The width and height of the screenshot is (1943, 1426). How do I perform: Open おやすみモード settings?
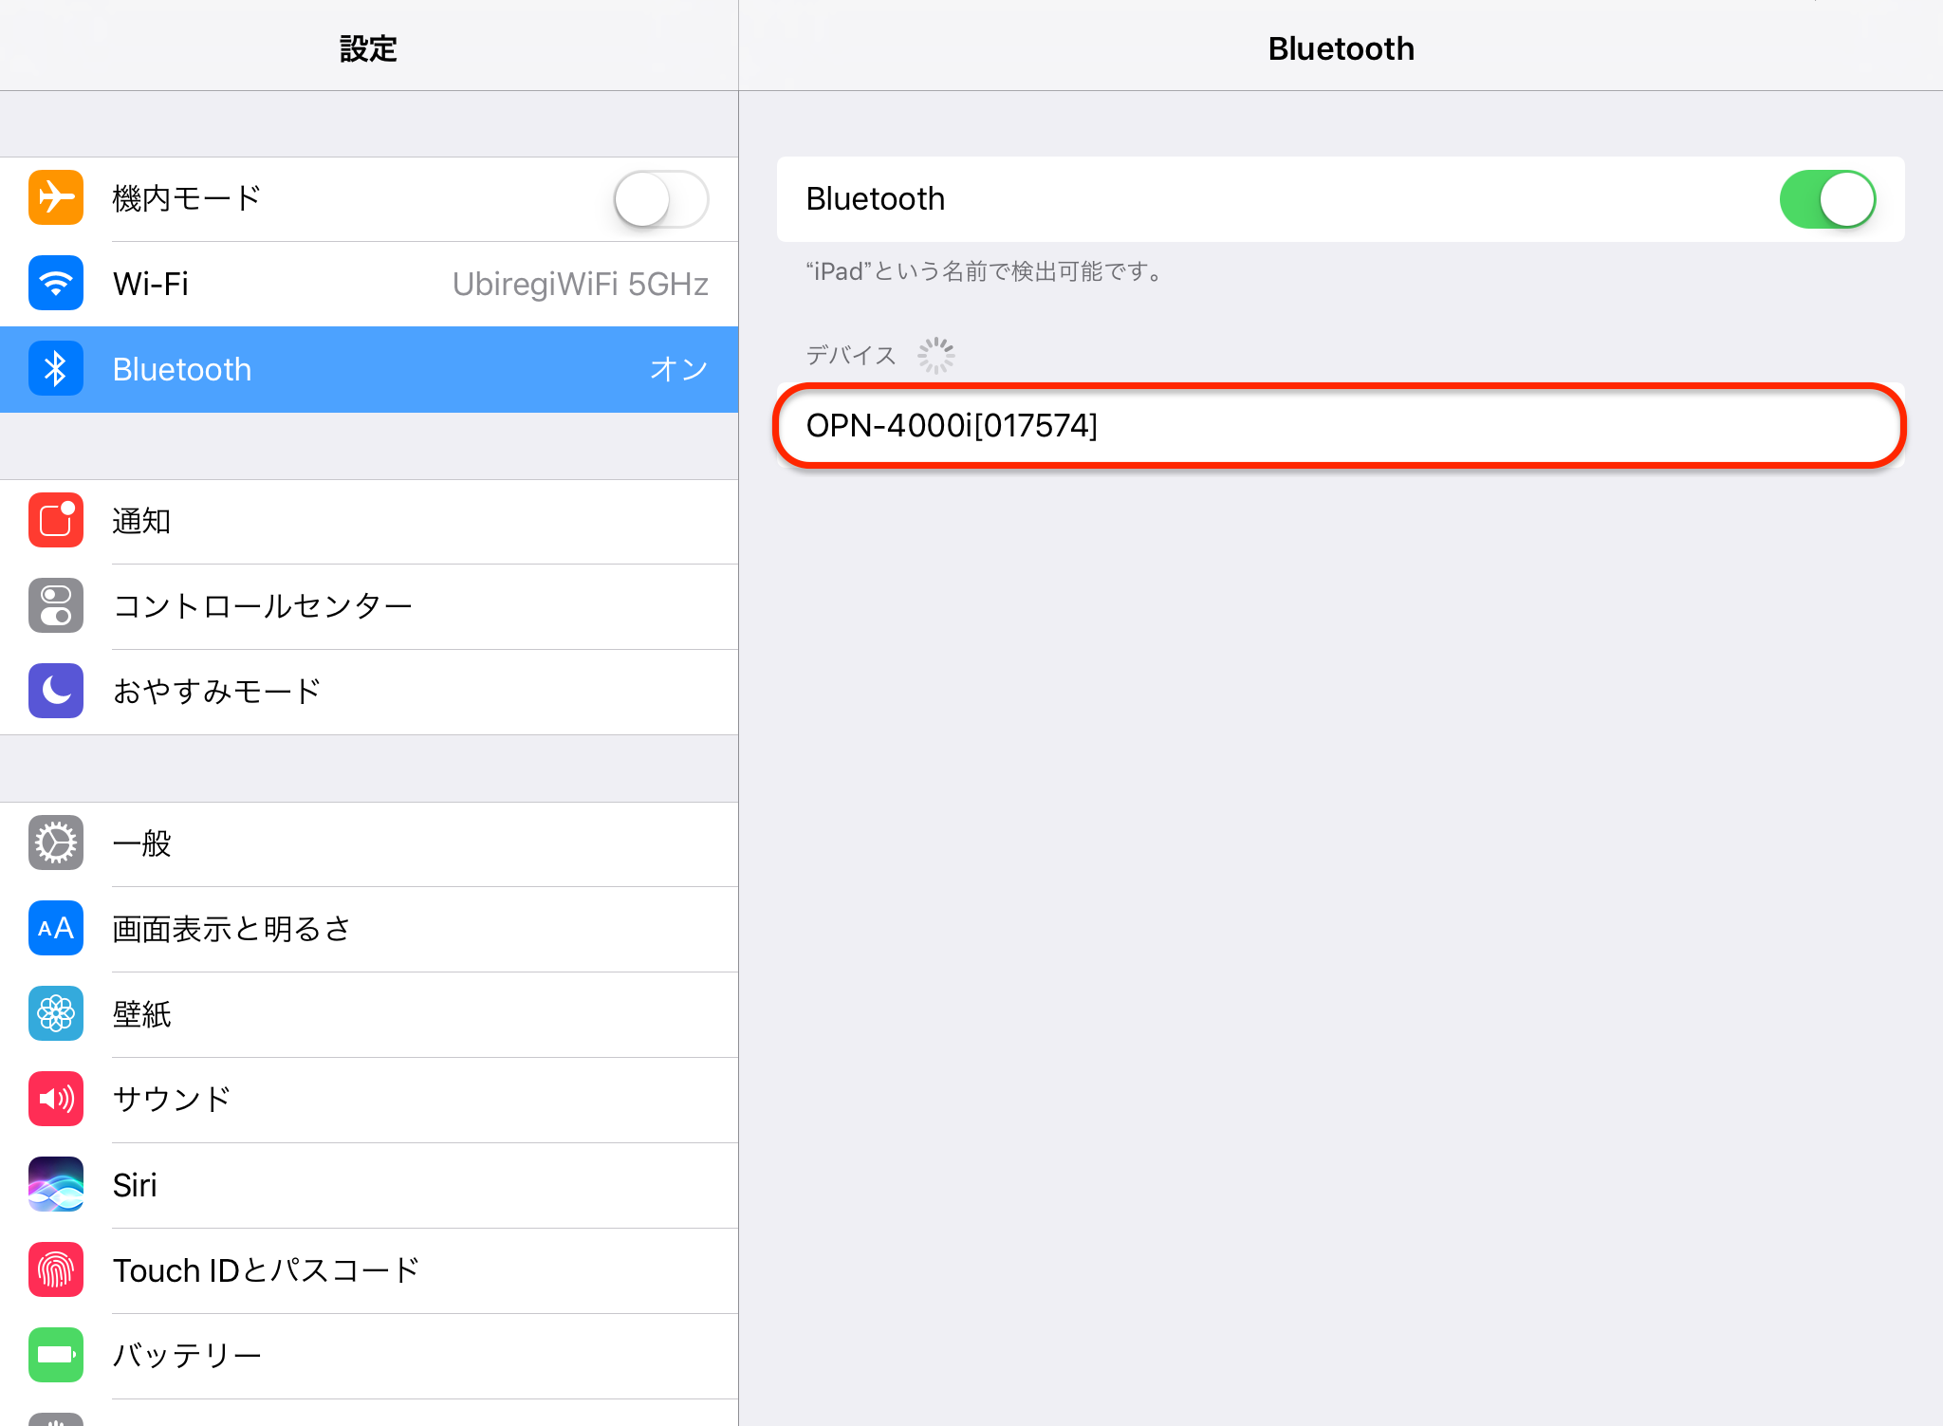pyautogui.click(x=369, y=693)
